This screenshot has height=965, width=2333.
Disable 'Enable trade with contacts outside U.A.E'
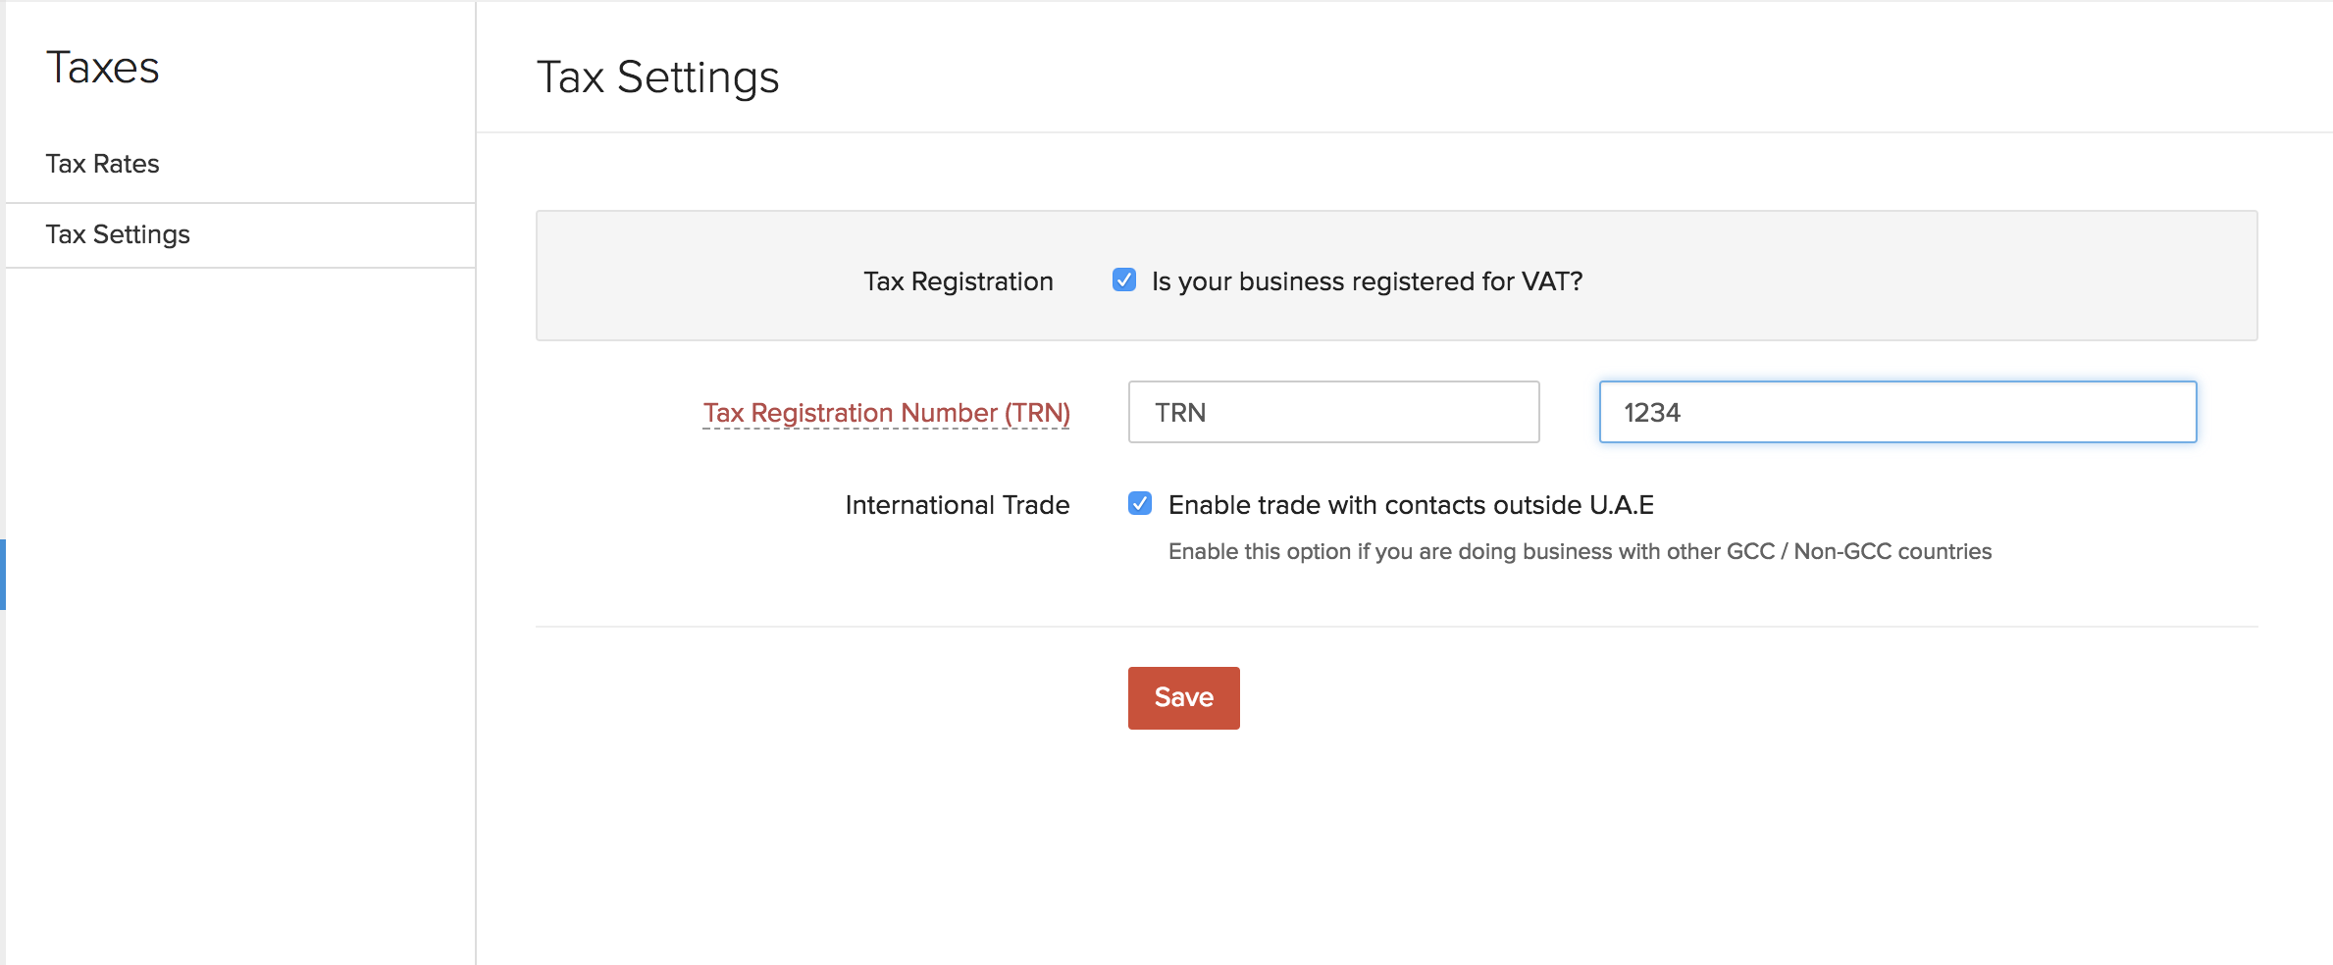tap(1138, 505)
